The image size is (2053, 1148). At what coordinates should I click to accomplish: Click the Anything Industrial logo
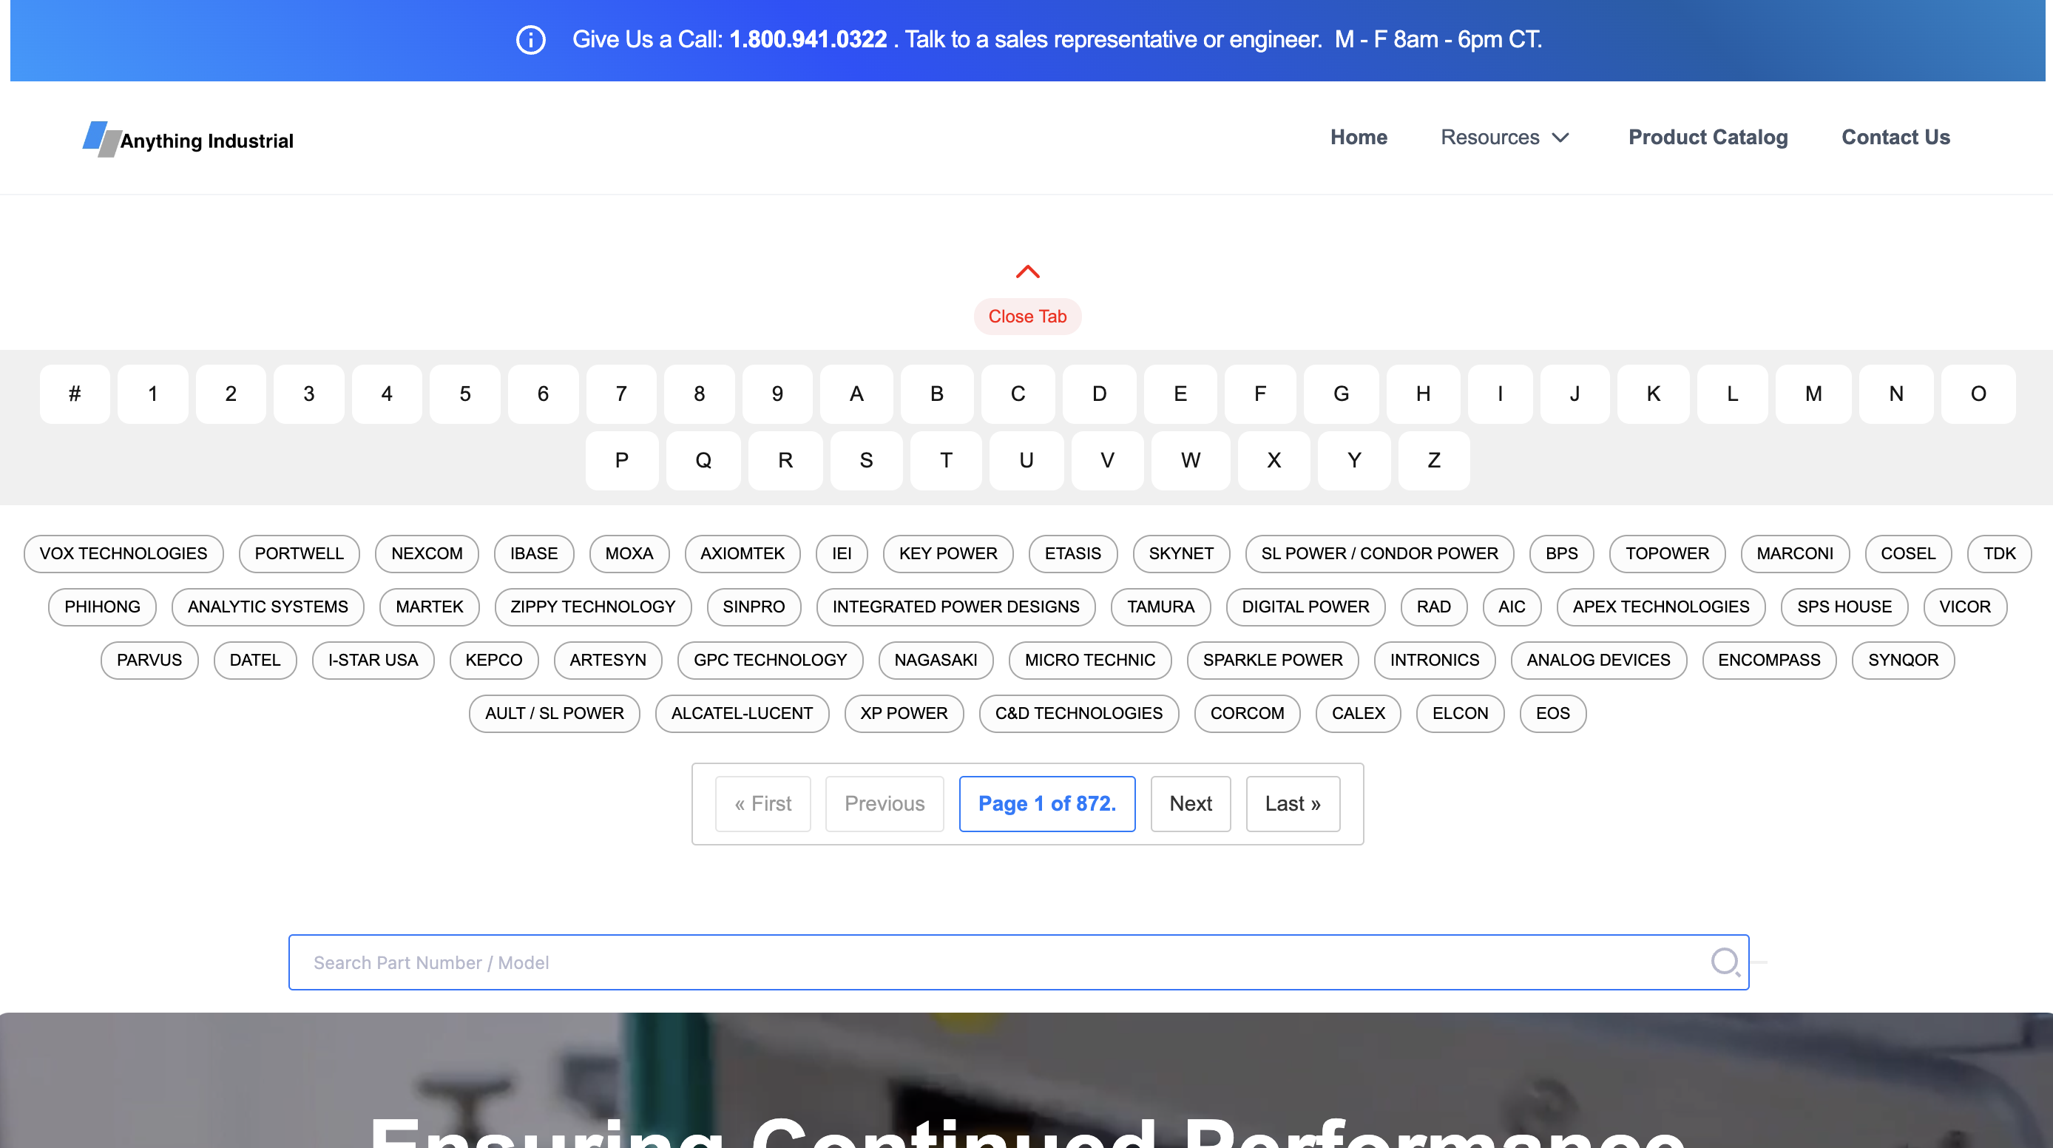click(x=188, y=140)
